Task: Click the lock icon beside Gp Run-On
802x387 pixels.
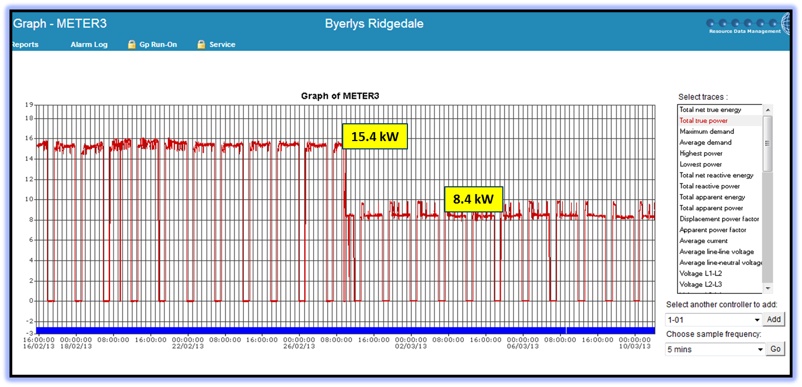Action: 132,44
